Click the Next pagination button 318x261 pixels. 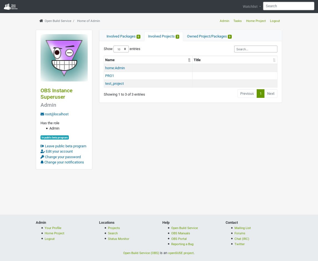271,93
